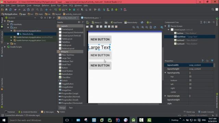Click the green Run app play icon
The image size is (219, 123).
tap(70, 10)
